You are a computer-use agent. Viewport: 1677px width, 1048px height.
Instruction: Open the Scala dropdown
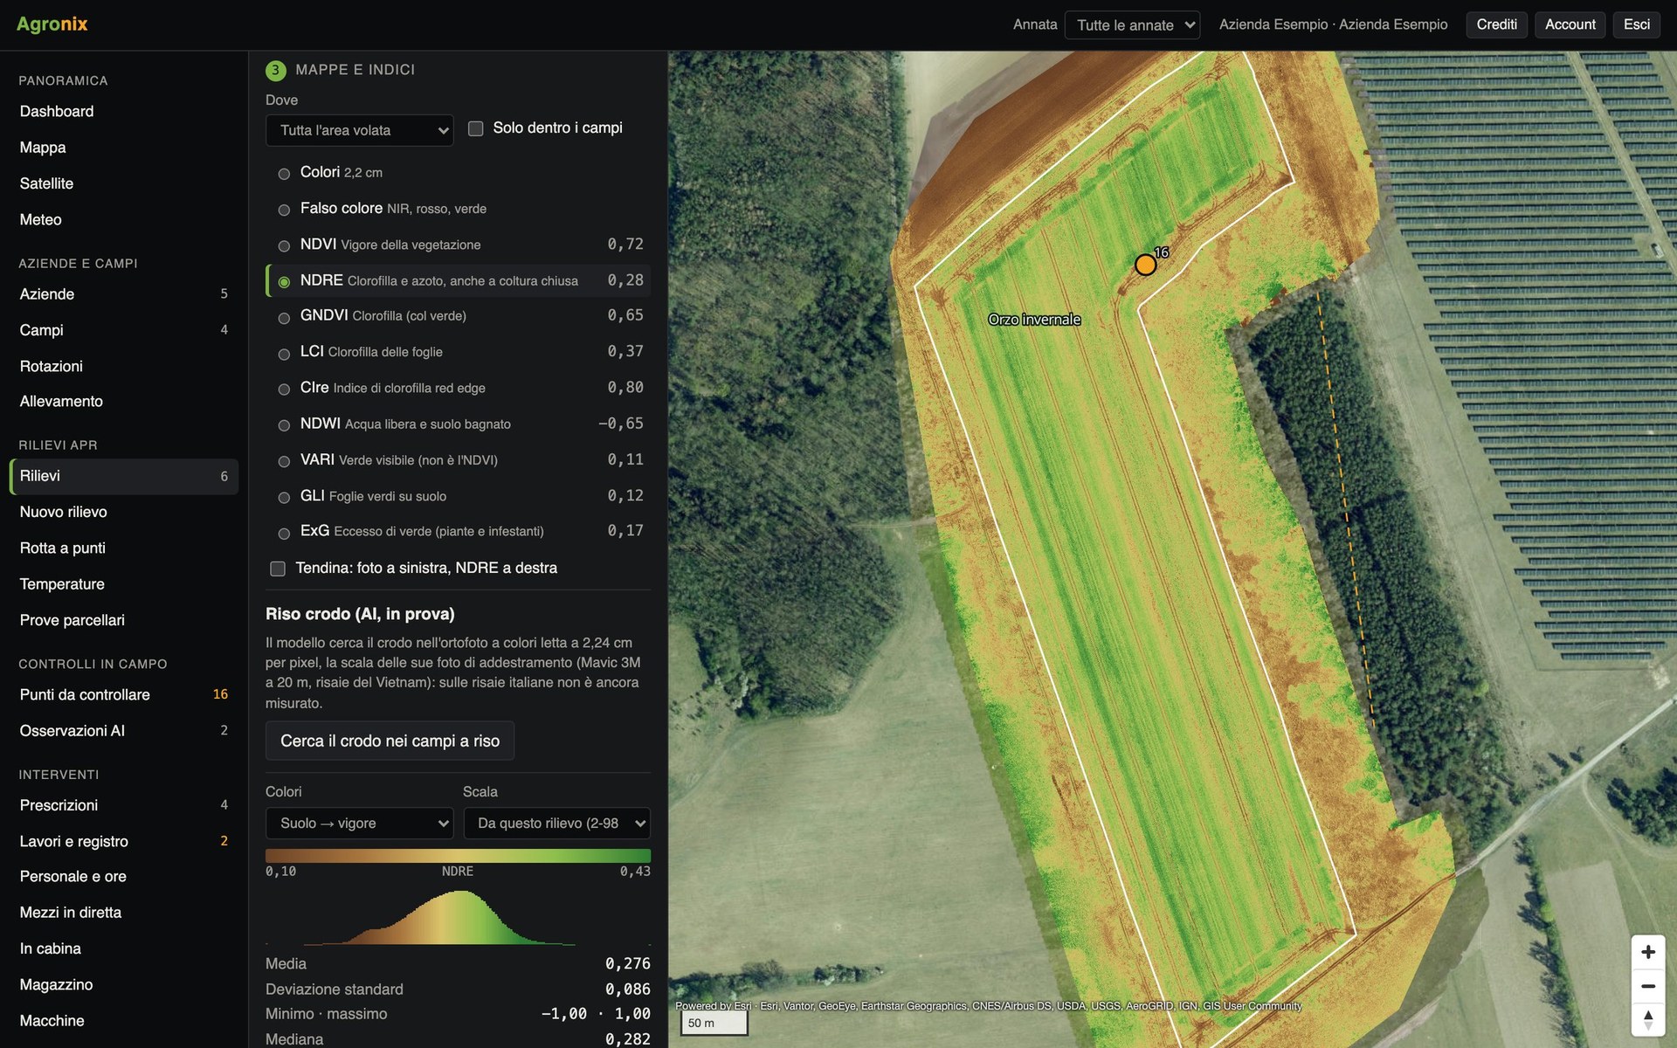click(556, 823)
